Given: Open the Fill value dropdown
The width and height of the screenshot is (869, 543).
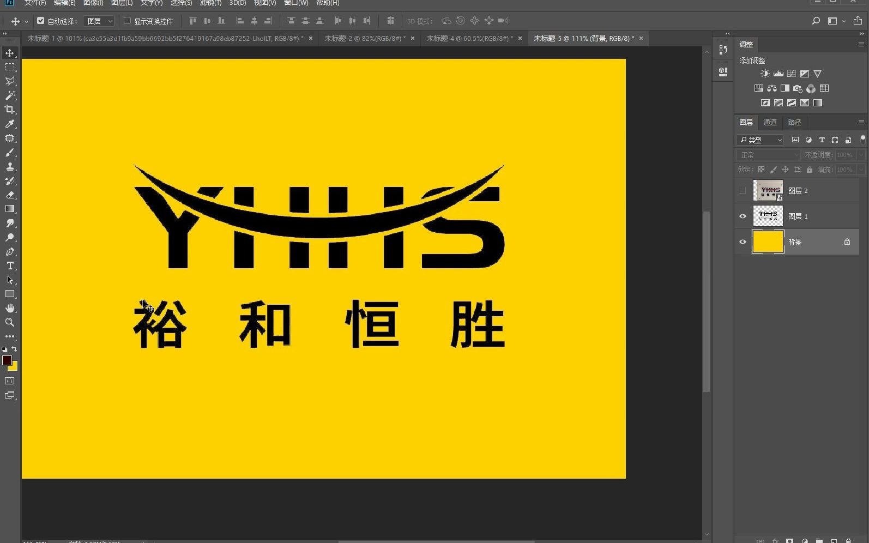Looking at the screenshot, I should 862,170.
